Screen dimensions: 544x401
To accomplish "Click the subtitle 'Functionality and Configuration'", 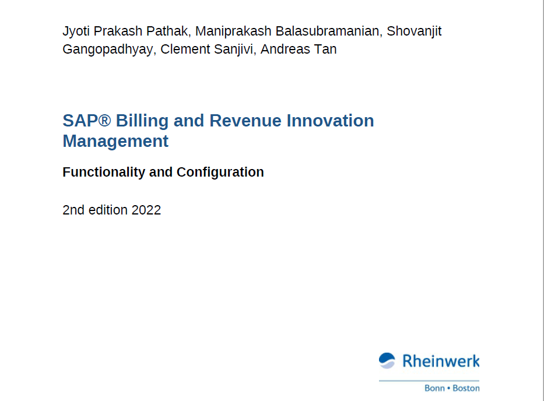I will [163, 172].
